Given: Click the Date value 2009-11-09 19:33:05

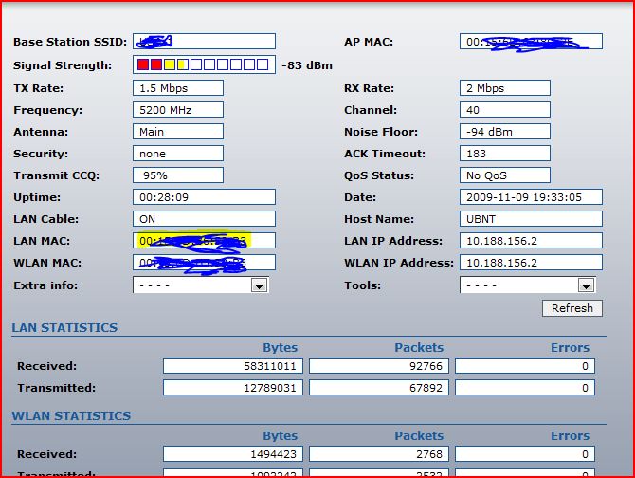Looking at the screenshot, I should (531, 197).
